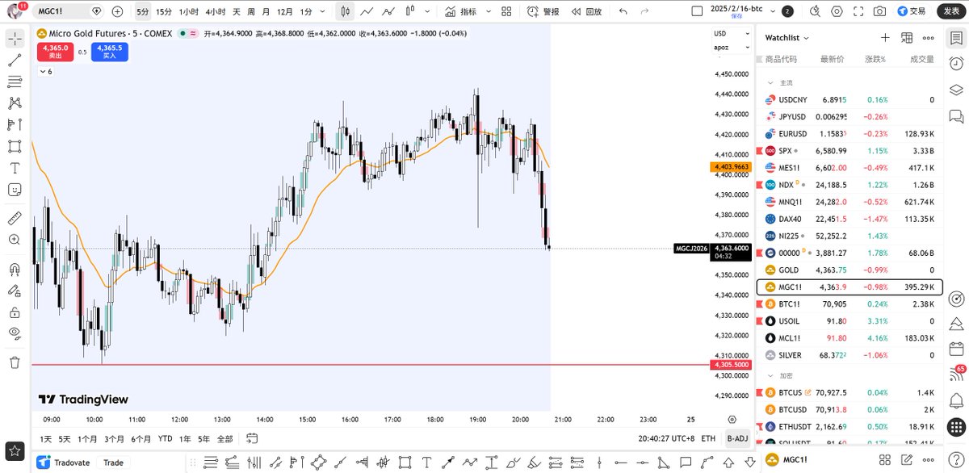Open favorites star toolbar button
This screenshot has width=969, height=473.
tap(15, 450)
